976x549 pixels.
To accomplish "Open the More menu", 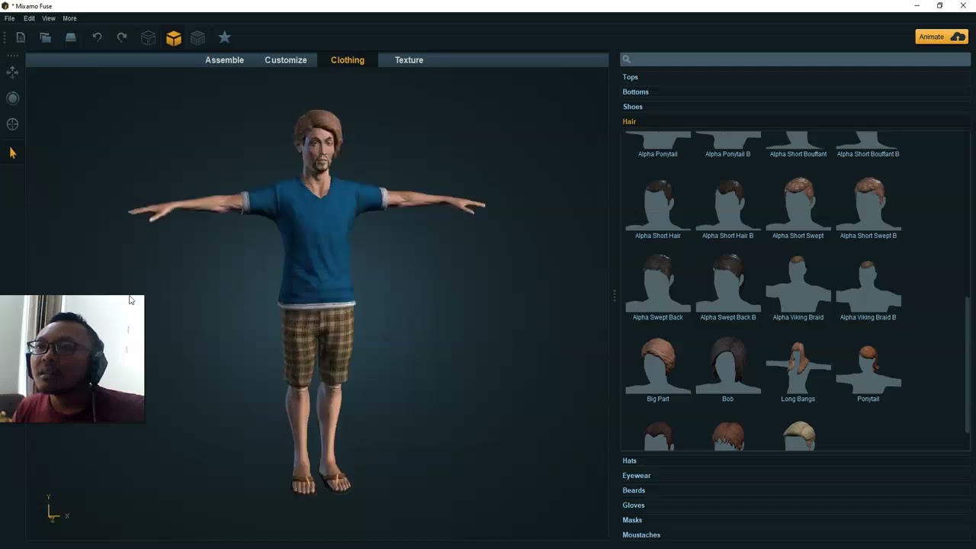I will 69,18.
